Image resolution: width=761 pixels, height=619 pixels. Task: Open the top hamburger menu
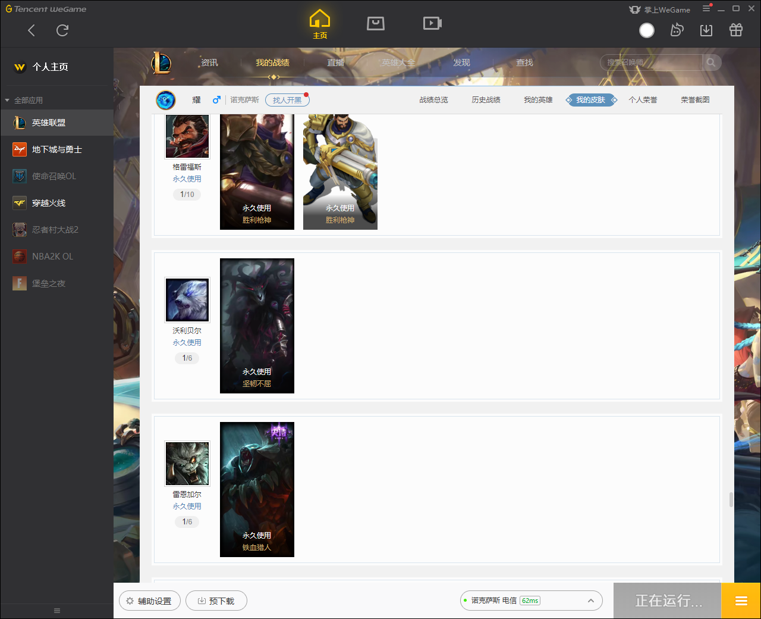coord(706,8)
